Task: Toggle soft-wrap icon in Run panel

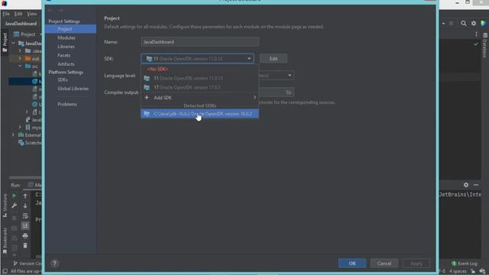Action: click(x=25, y=215)
